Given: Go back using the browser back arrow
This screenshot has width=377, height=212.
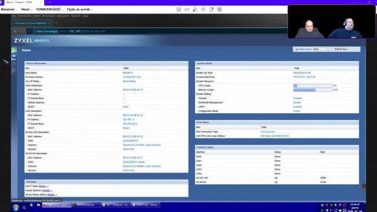Looking at the screenshot, I should pos(16,31).
